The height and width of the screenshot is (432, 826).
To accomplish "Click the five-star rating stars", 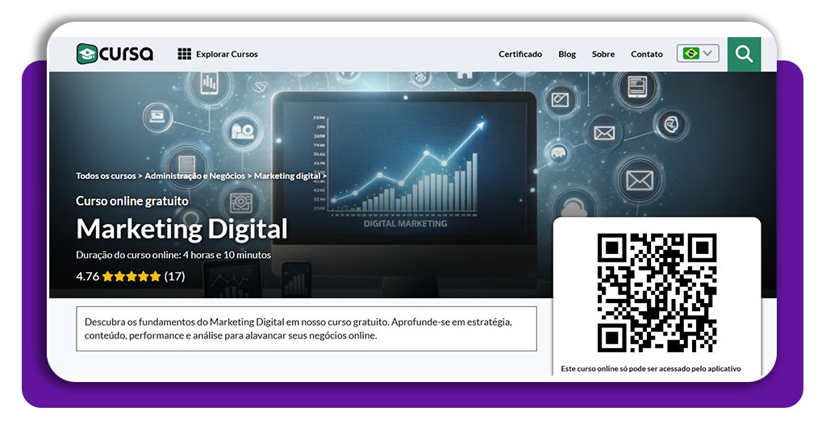I will (131, 276).
